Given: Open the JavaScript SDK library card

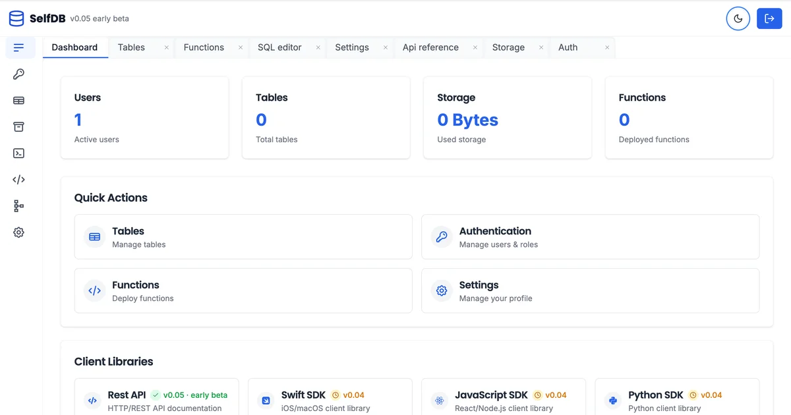Looking at the screenshot, I should point(504,397).
